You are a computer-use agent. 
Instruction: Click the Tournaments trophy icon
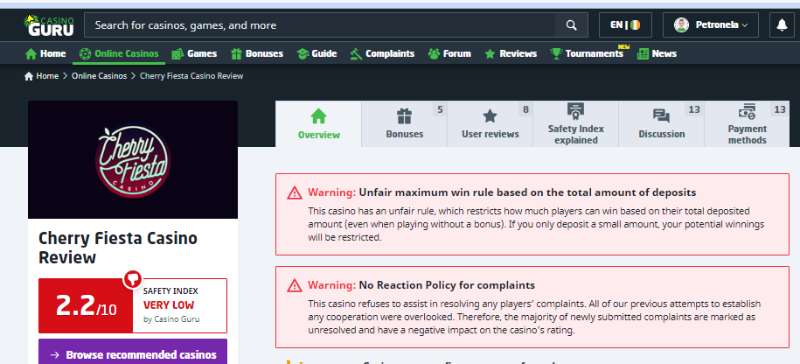click(x=555, y=53)
